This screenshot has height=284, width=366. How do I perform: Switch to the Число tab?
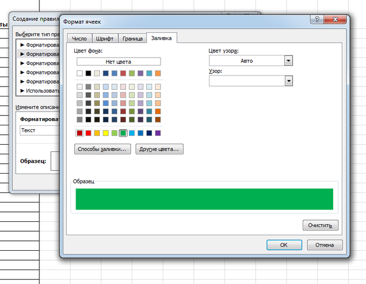point(79,38)
